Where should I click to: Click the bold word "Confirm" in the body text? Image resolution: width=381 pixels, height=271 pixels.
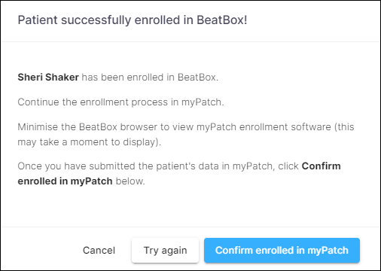coord(321,166)
